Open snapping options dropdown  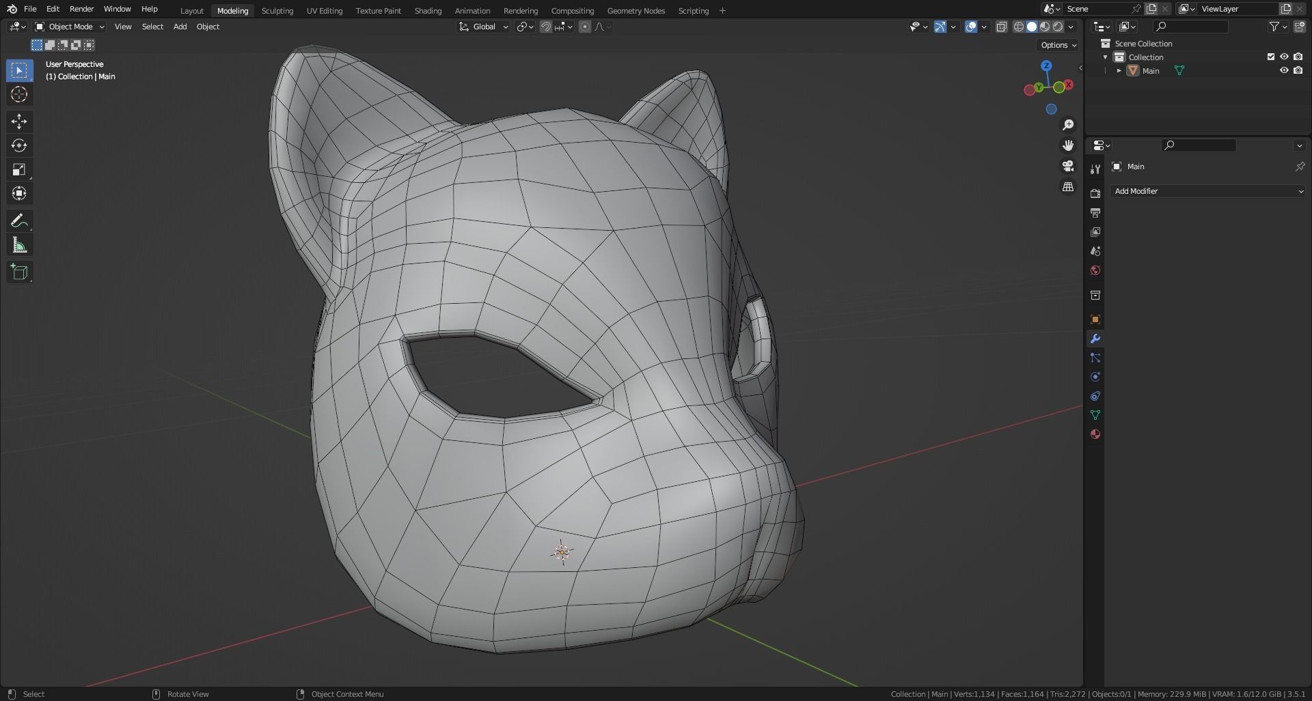(x=564, y=27)
